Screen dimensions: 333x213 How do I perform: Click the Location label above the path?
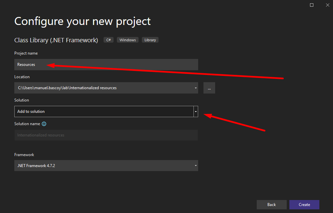(x=22, y=77)
